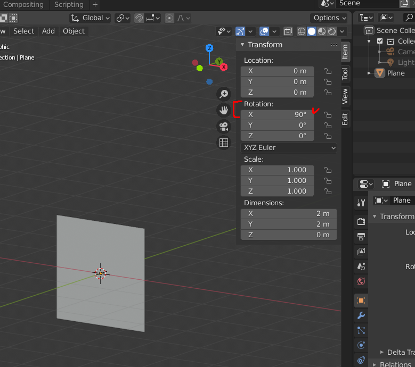Toggle show overlays button
Viewport: 415px width, 367px height.
(x=264, y=31)
